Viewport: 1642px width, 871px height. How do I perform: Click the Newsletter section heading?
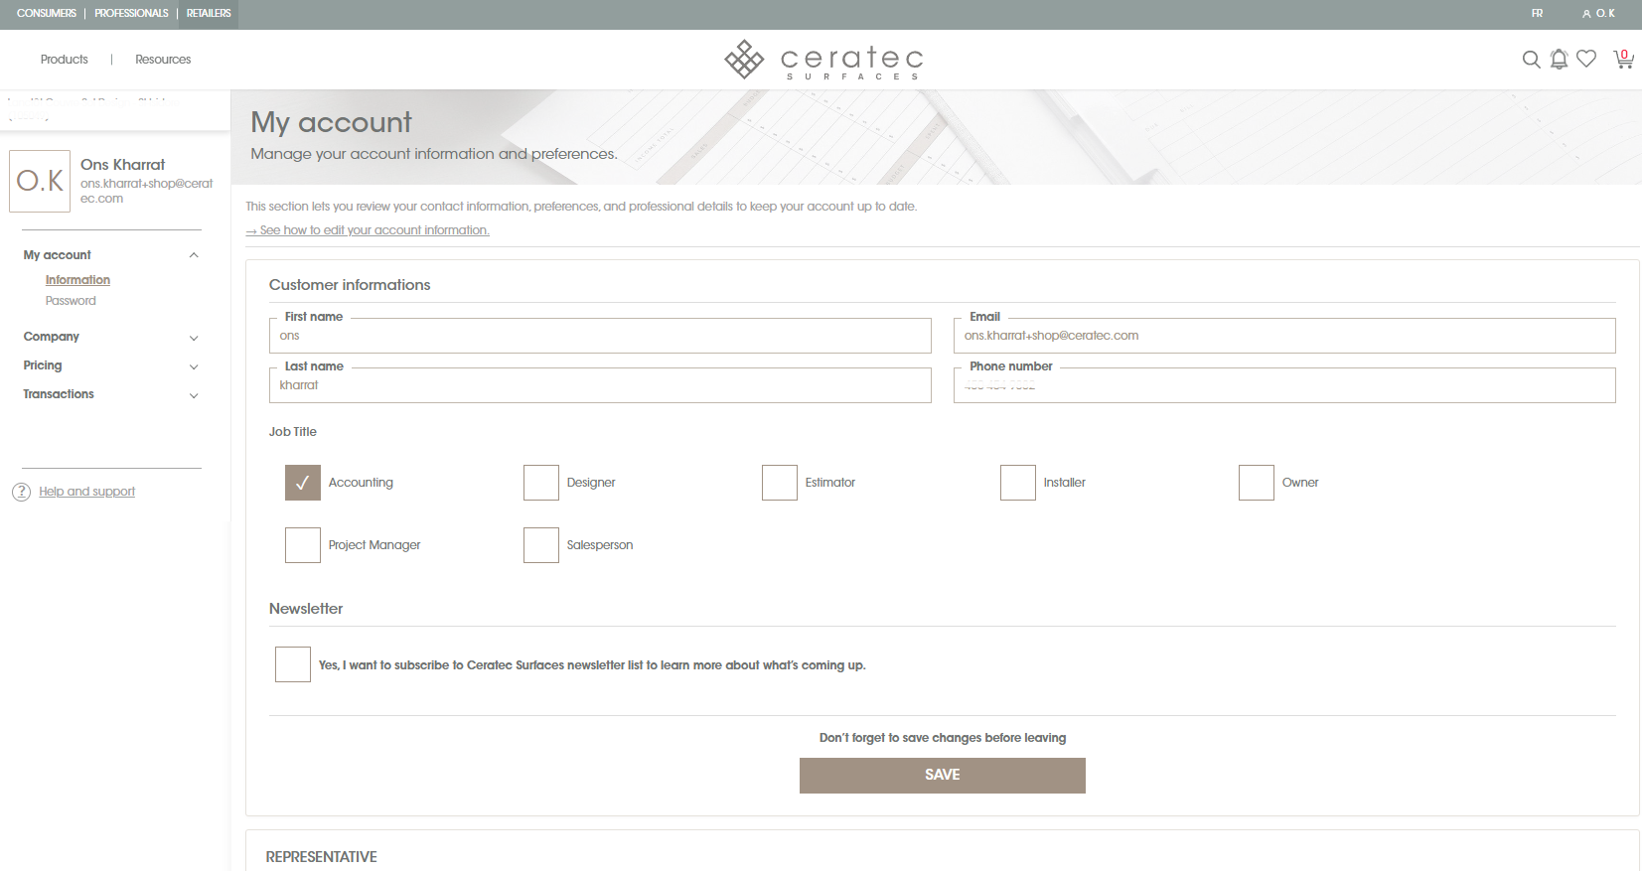click(306, 609)
